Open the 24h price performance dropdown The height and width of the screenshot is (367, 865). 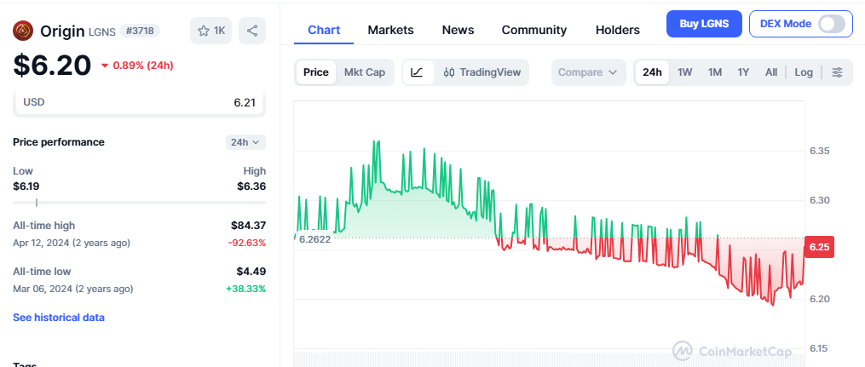[x=245, y=142]
